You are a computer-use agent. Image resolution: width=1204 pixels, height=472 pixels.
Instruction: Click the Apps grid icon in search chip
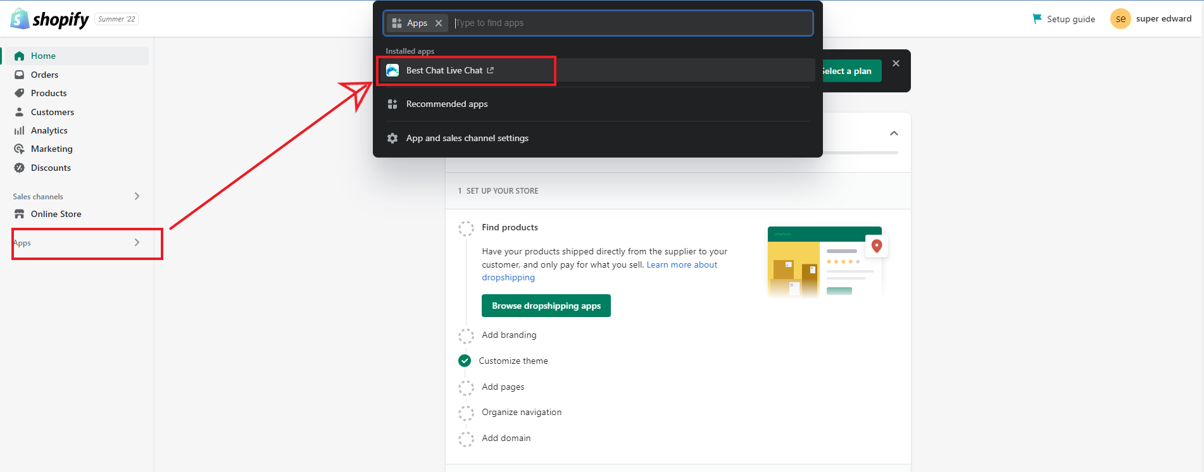[x=397, y=23]
